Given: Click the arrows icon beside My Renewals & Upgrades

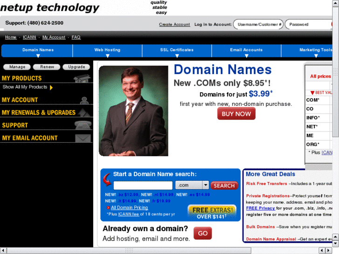Looking at the screenshot, I should pyautogui.click(x=84, y=113).
